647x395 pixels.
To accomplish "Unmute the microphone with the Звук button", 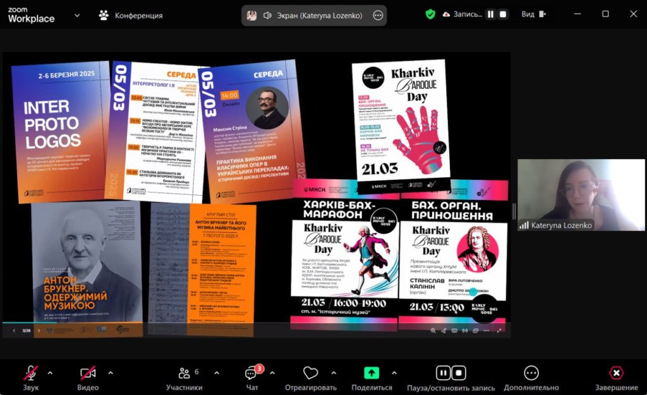I will pos(31,377).
